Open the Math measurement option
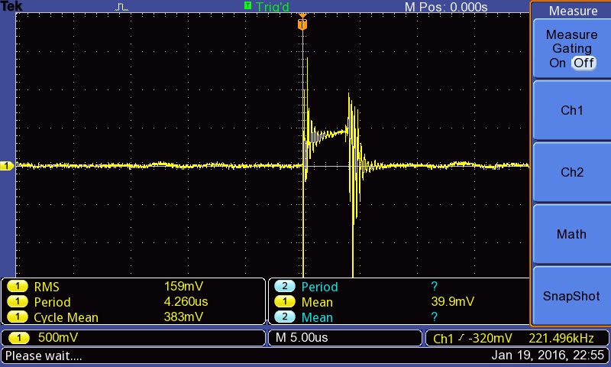 coord(571,234)
